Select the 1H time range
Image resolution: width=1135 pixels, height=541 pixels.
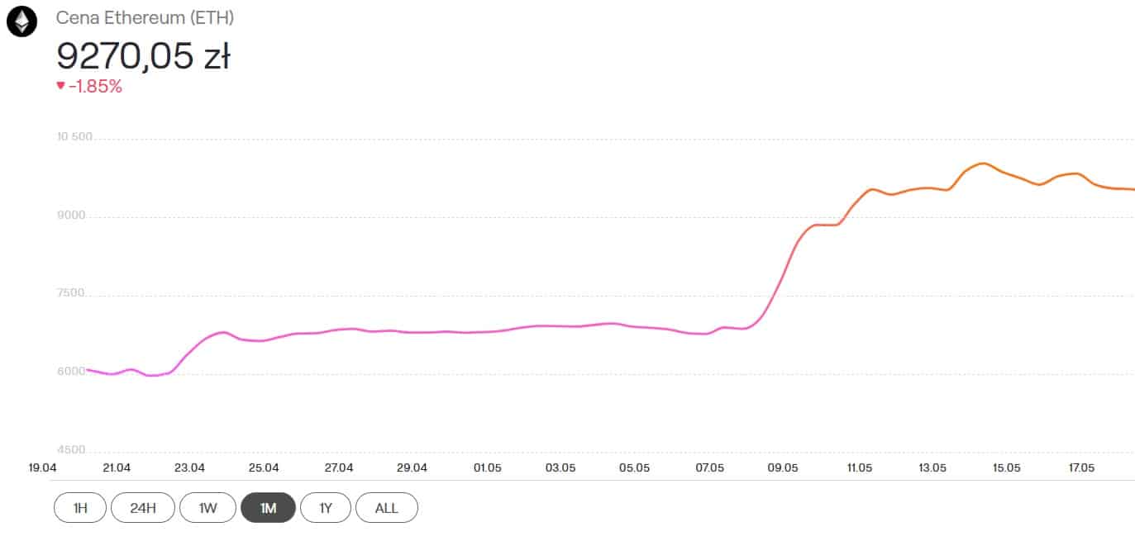[80, 508]
